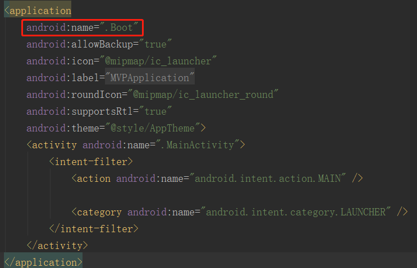
Task: Place the cursor in the MVPApplication label value
Action: click(x=150, y=78)
